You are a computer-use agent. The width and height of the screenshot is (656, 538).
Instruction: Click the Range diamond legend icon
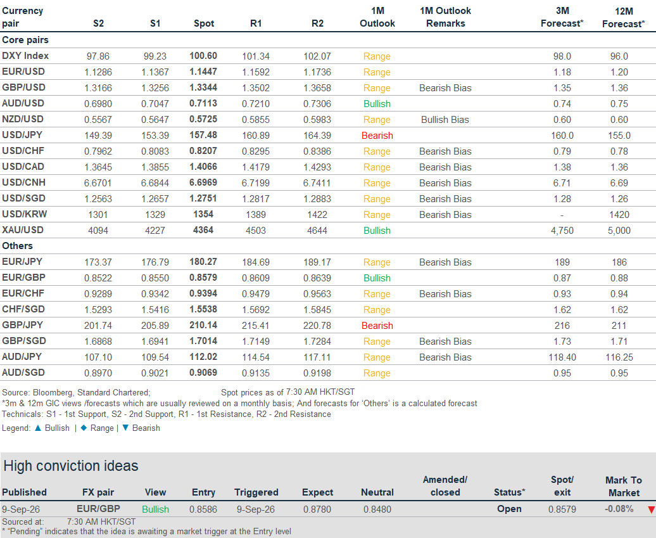pos(83,428)
